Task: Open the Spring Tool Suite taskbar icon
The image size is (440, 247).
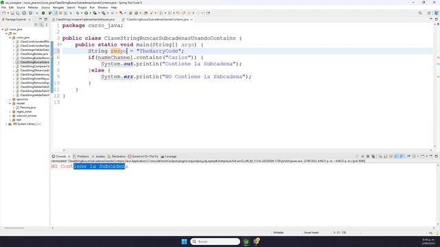Action: tap(246, 242)
